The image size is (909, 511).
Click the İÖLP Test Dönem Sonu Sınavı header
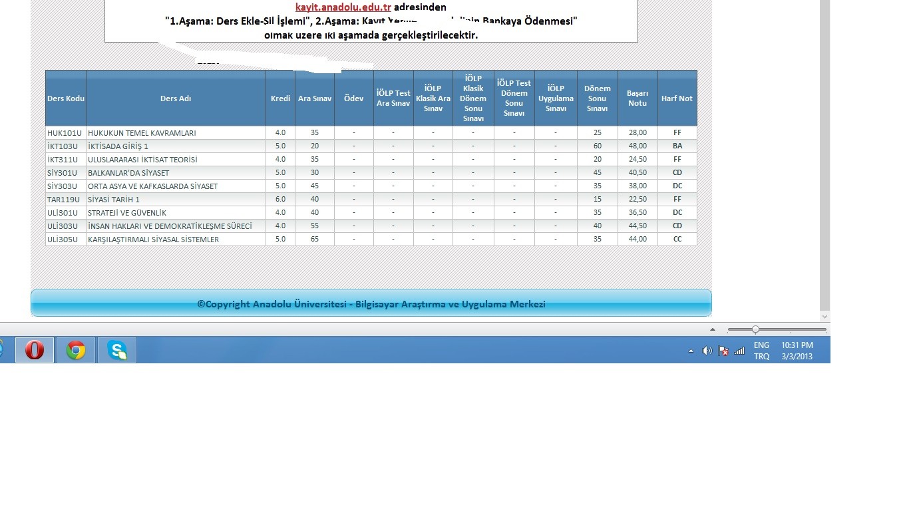[514, 98]
